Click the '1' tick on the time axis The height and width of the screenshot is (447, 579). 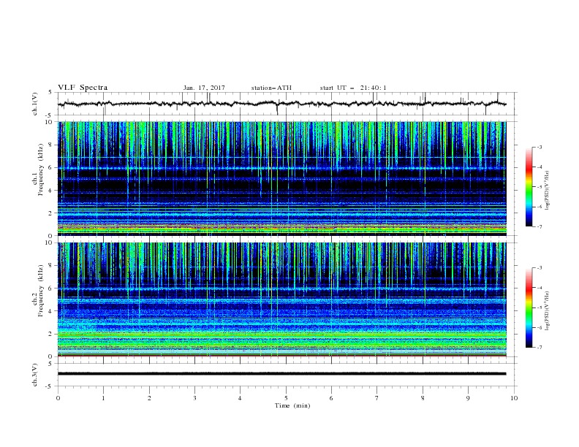(103, 398)
